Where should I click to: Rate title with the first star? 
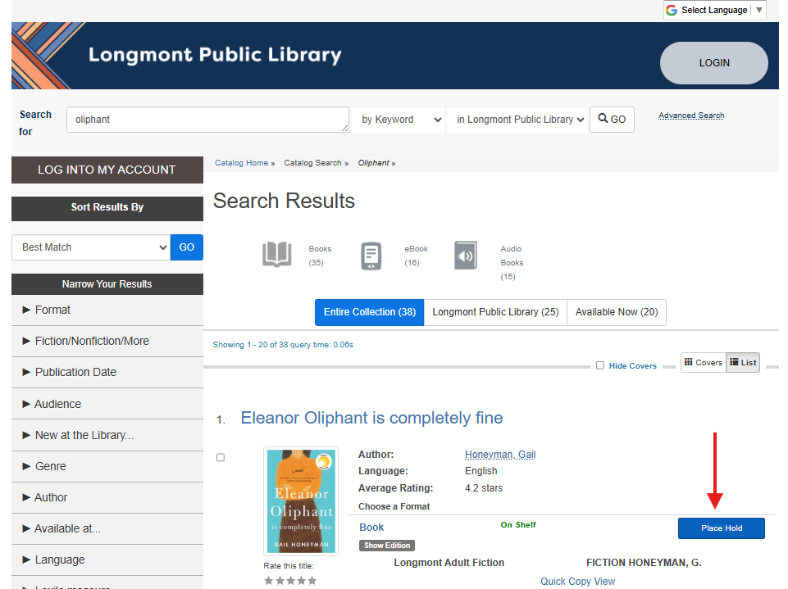[x=268, y=581]
